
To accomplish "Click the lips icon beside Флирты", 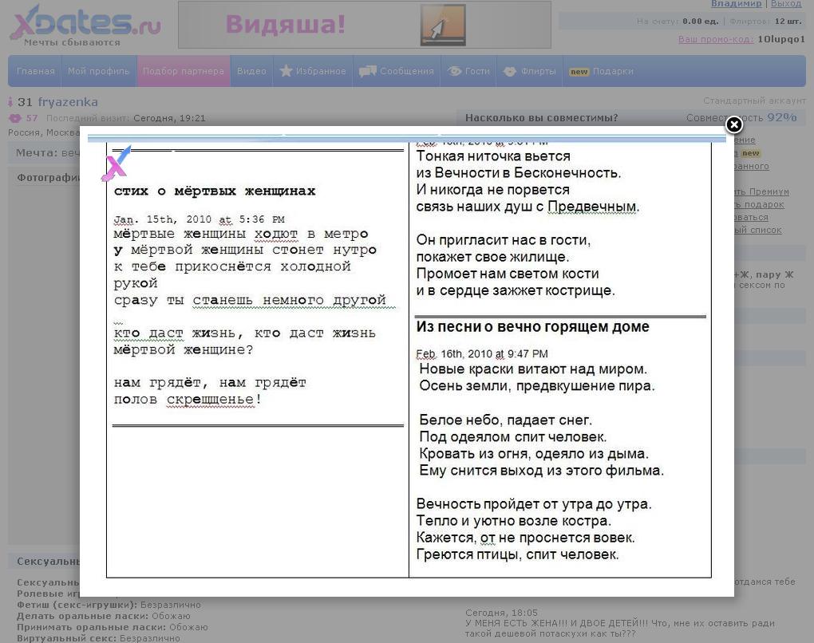I will click(x=510, y=71).
